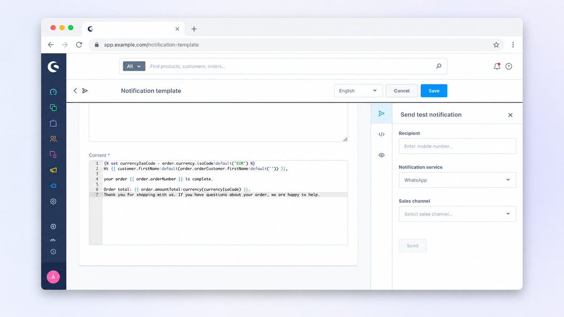Open the Catalogues stacked-squares icon in sidebar
This screenshot has height=317, width=564.
pyautogui.click(x=53, y=108)
